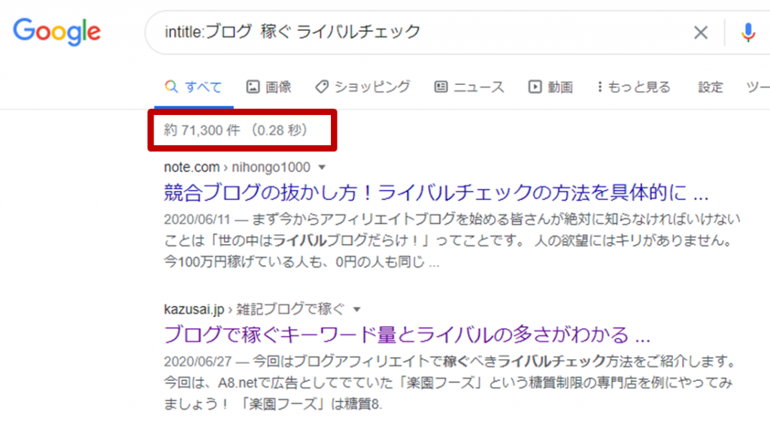Viewport: 770px width, 423px height.
Task: Clear the search query with the X icon
Action: 700,32
